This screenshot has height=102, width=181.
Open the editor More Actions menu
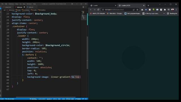point(86,7)
